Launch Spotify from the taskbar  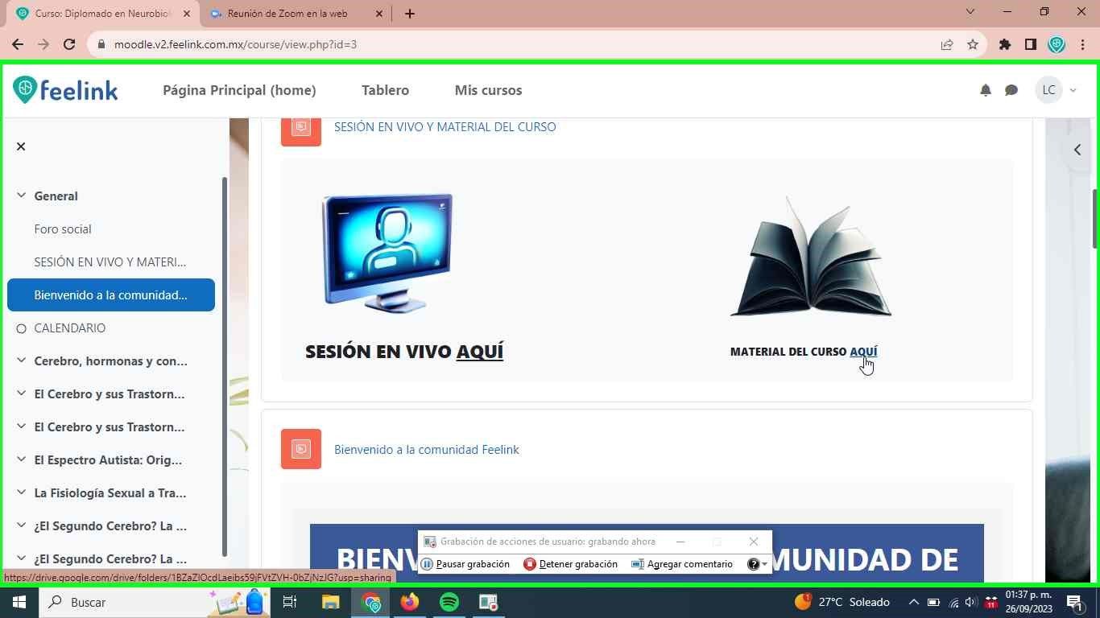click(x=449, y=602)
